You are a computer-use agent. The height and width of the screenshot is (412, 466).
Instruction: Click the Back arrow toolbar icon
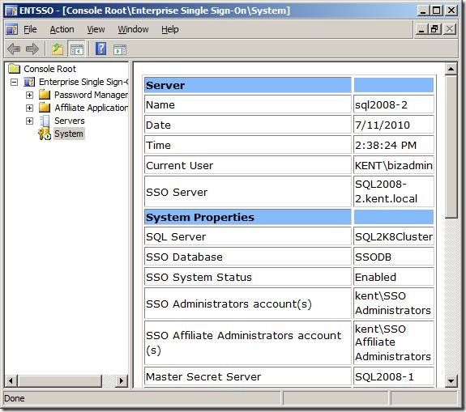[14, 49]
